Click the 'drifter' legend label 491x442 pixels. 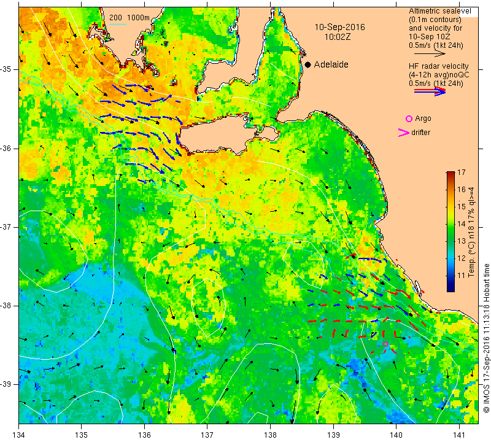(421, 133)
